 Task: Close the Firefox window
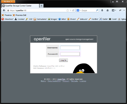click(x=123, y=2)
